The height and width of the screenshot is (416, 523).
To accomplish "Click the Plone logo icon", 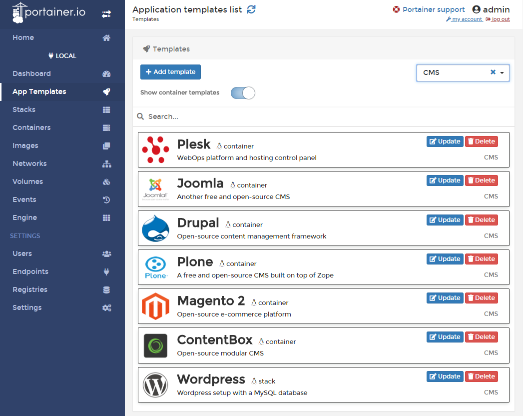I will click(155, 267).
